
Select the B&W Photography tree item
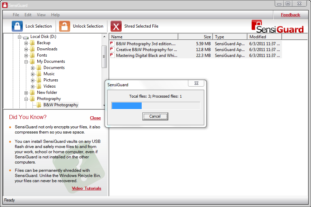(x=61, y=105)
